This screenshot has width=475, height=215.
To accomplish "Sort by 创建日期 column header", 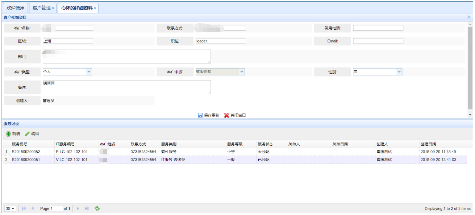I will point(428,144).
